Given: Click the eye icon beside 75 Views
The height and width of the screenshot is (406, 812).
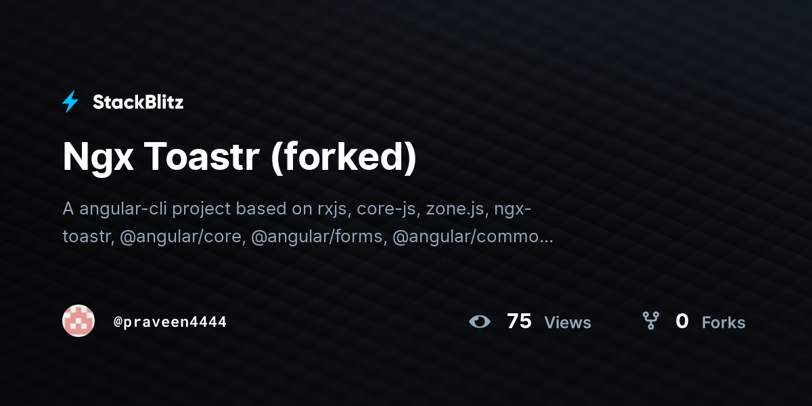Looking at the screenshot, I should (480, 321).
